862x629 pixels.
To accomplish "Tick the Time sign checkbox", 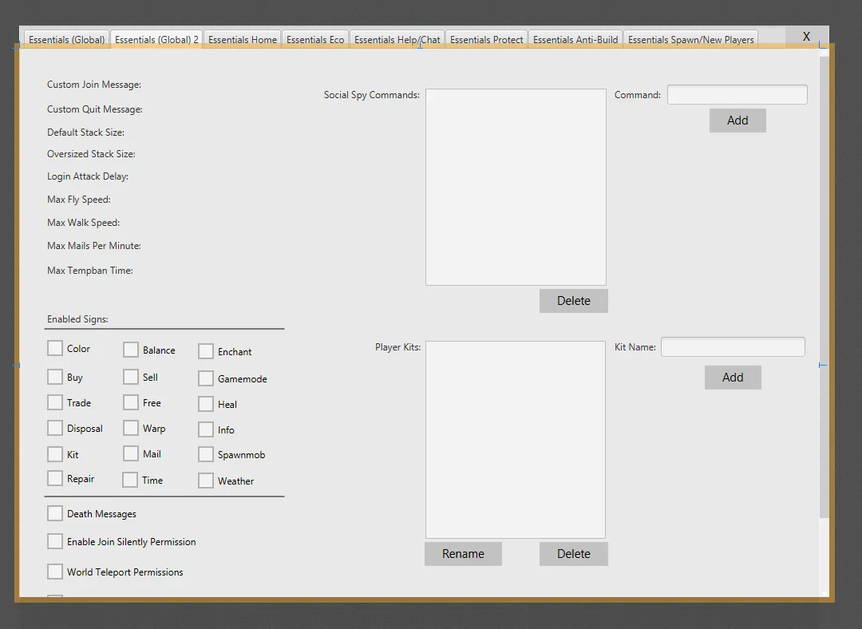I will [x=130, y=480].
